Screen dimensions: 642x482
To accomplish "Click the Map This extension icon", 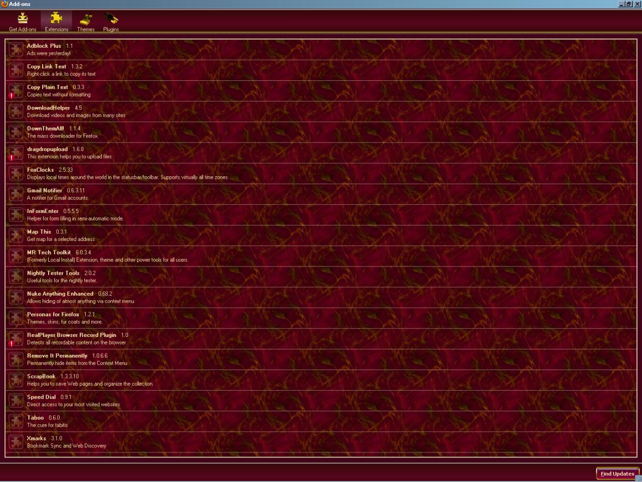I will tap(16, 235).
